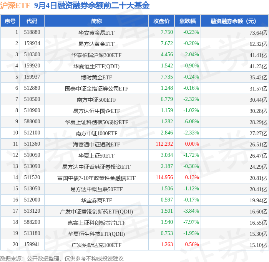Click the balance value 24.29亿
This screenshot has width=269, height=262.
(258, 167)
